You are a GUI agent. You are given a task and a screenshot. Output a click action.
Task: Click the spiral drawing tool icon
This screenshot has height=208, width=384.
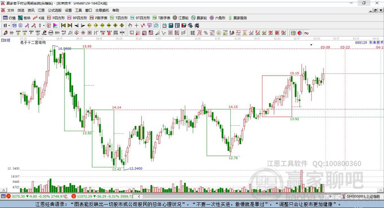pos(38,33)
